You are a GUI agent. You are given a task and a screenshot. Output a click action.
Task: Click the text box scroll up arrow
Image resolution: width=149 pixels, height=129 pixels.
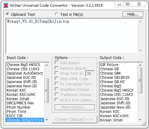(x=140, y=21)
